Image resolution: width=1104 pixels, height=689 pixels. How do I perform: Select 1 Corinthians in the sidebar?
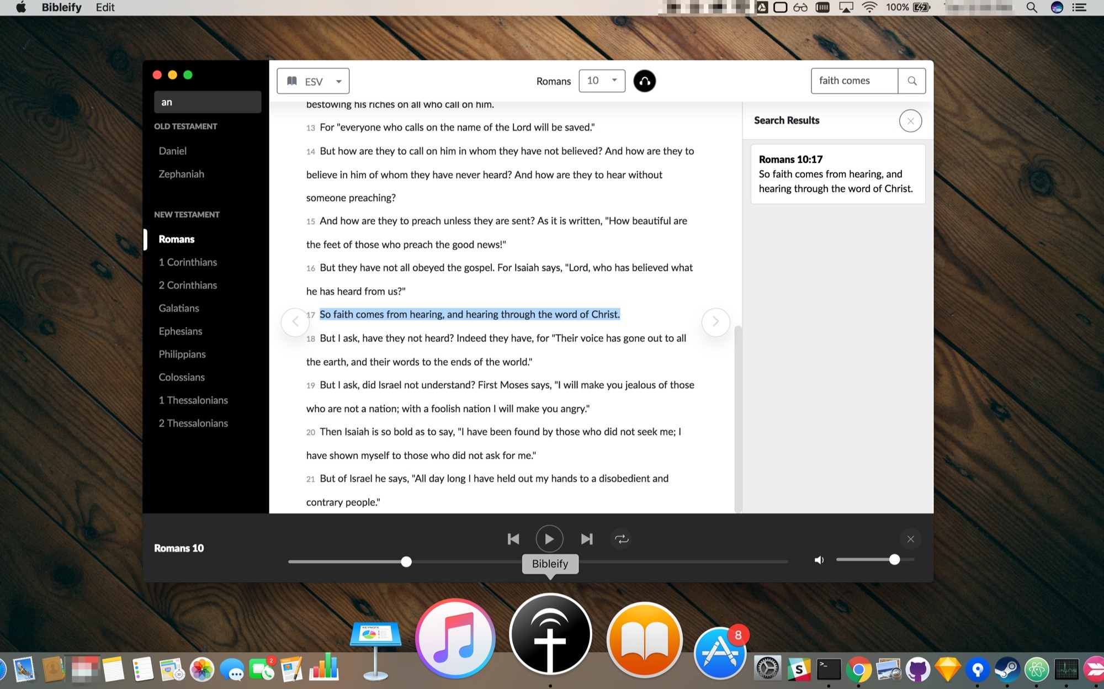188,262
